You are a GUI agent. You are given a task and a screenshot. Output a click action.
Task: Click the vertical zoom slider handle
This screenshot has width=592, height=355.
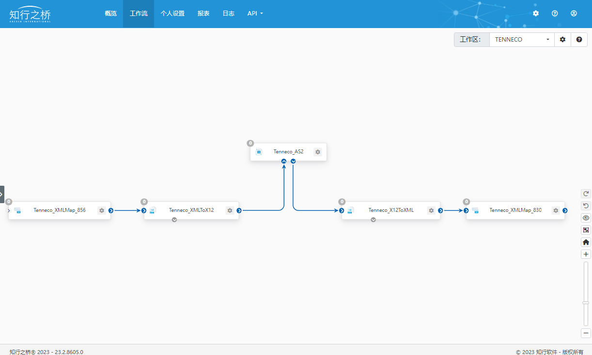[586, 303]
